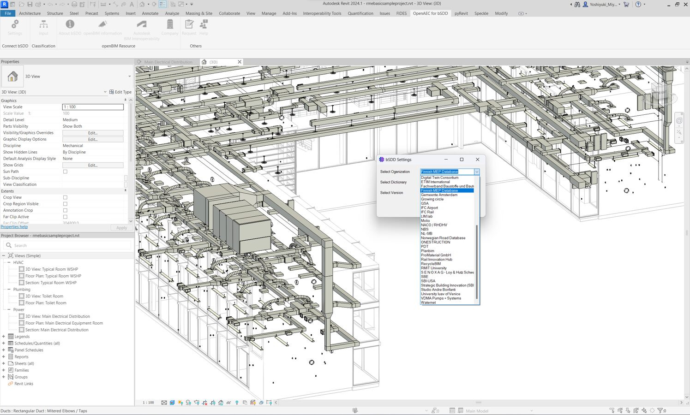Click Reveal Hidden Elements lightbulb icon
Screen dimensions: 690x415
pyautogui.click(x=237, y=403)
